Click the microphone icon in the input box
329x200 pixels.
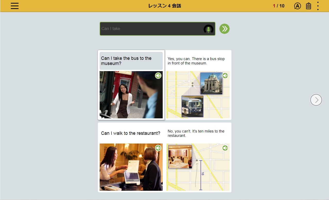[208, 29]
